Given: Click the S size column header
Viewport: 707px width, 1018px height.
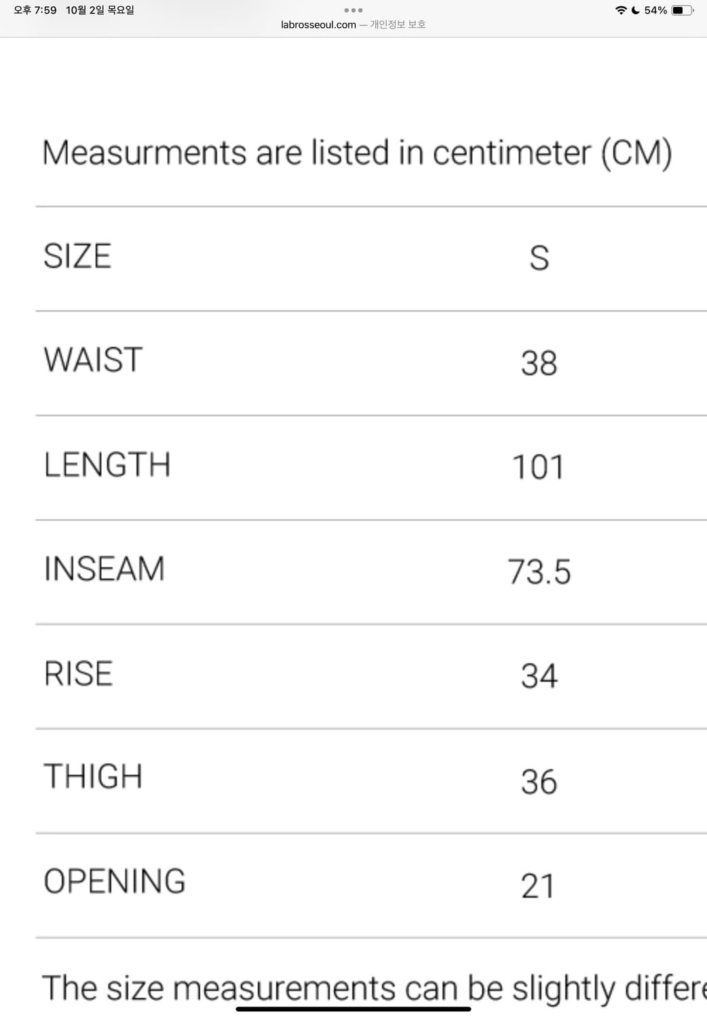Looking at the screenshot, I should 539,258.
